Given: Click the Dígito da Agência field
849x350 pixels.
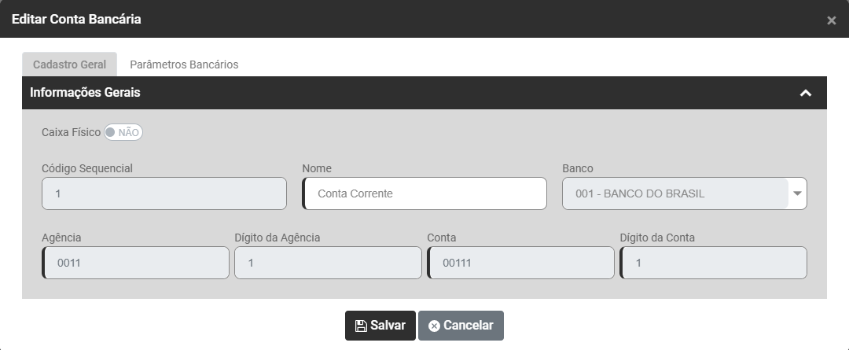Looking at the screenshot, I should click(x=328, y=263).
